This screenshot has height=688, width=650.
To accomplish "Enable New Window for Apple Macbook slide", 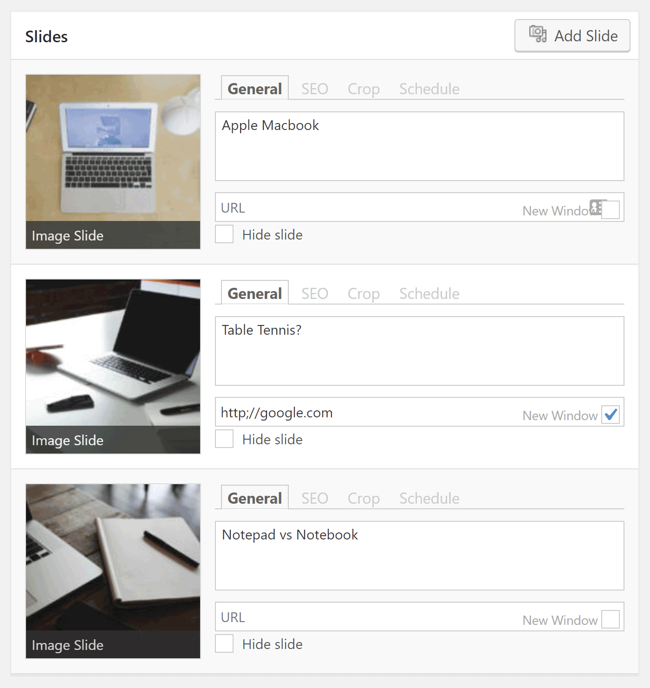I will coord(611,210).
